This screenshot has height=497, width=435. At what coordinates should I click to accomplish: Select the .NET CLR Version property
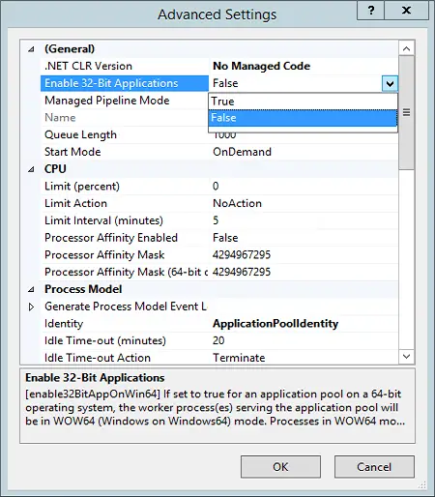[x=88, y=66]
